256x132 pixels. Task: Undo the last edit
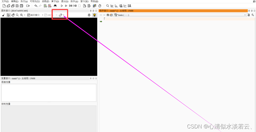[x=36, y=6]
